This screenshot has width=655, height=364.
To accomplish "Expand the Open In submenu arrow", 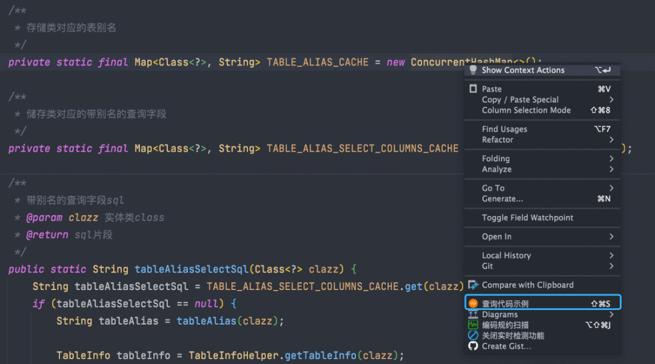I will pyautogui.click(x=611, y=237).
